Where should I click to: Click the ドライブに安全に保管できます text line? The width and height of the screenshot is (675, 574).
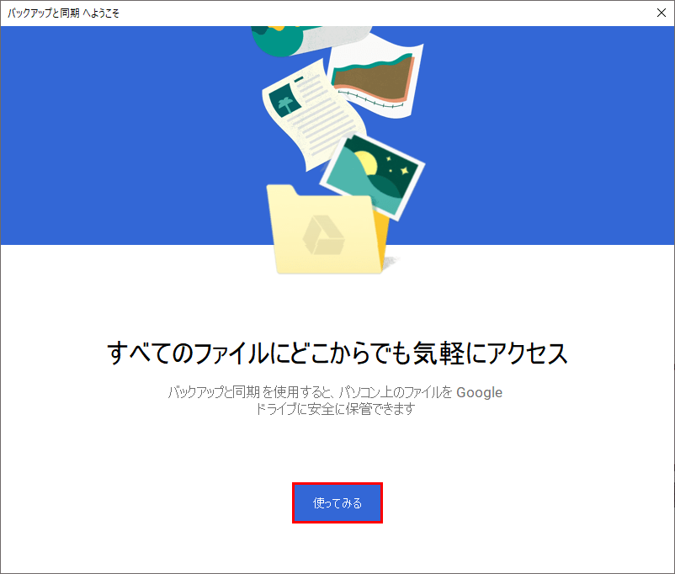point(335,409)
